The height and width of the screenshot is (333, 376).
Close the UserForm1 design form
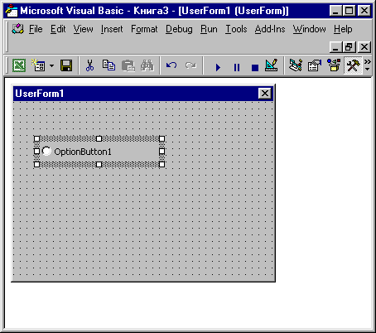pos(264,94)
